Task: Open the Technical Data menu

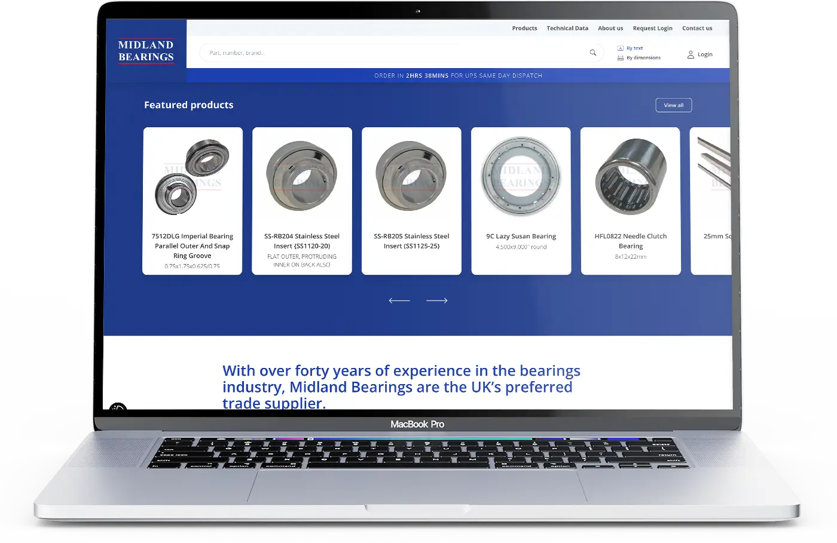Action: coord(567,28)
